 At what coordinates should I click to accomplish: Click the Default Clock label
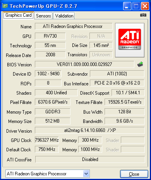pos(19,150)
